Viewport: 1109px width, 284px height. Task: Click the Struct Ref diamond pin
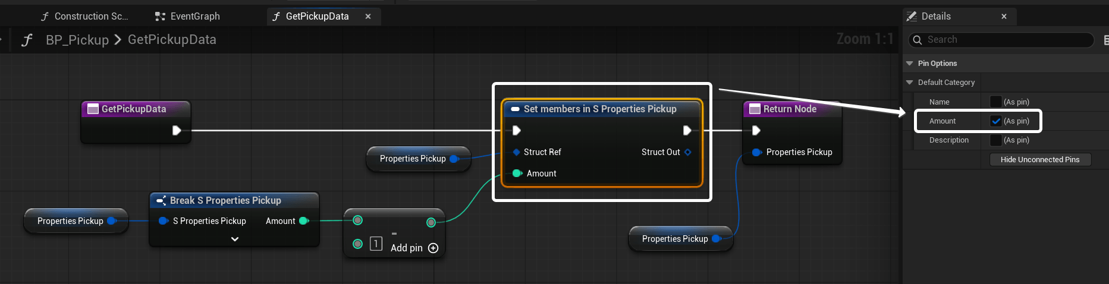516,152
